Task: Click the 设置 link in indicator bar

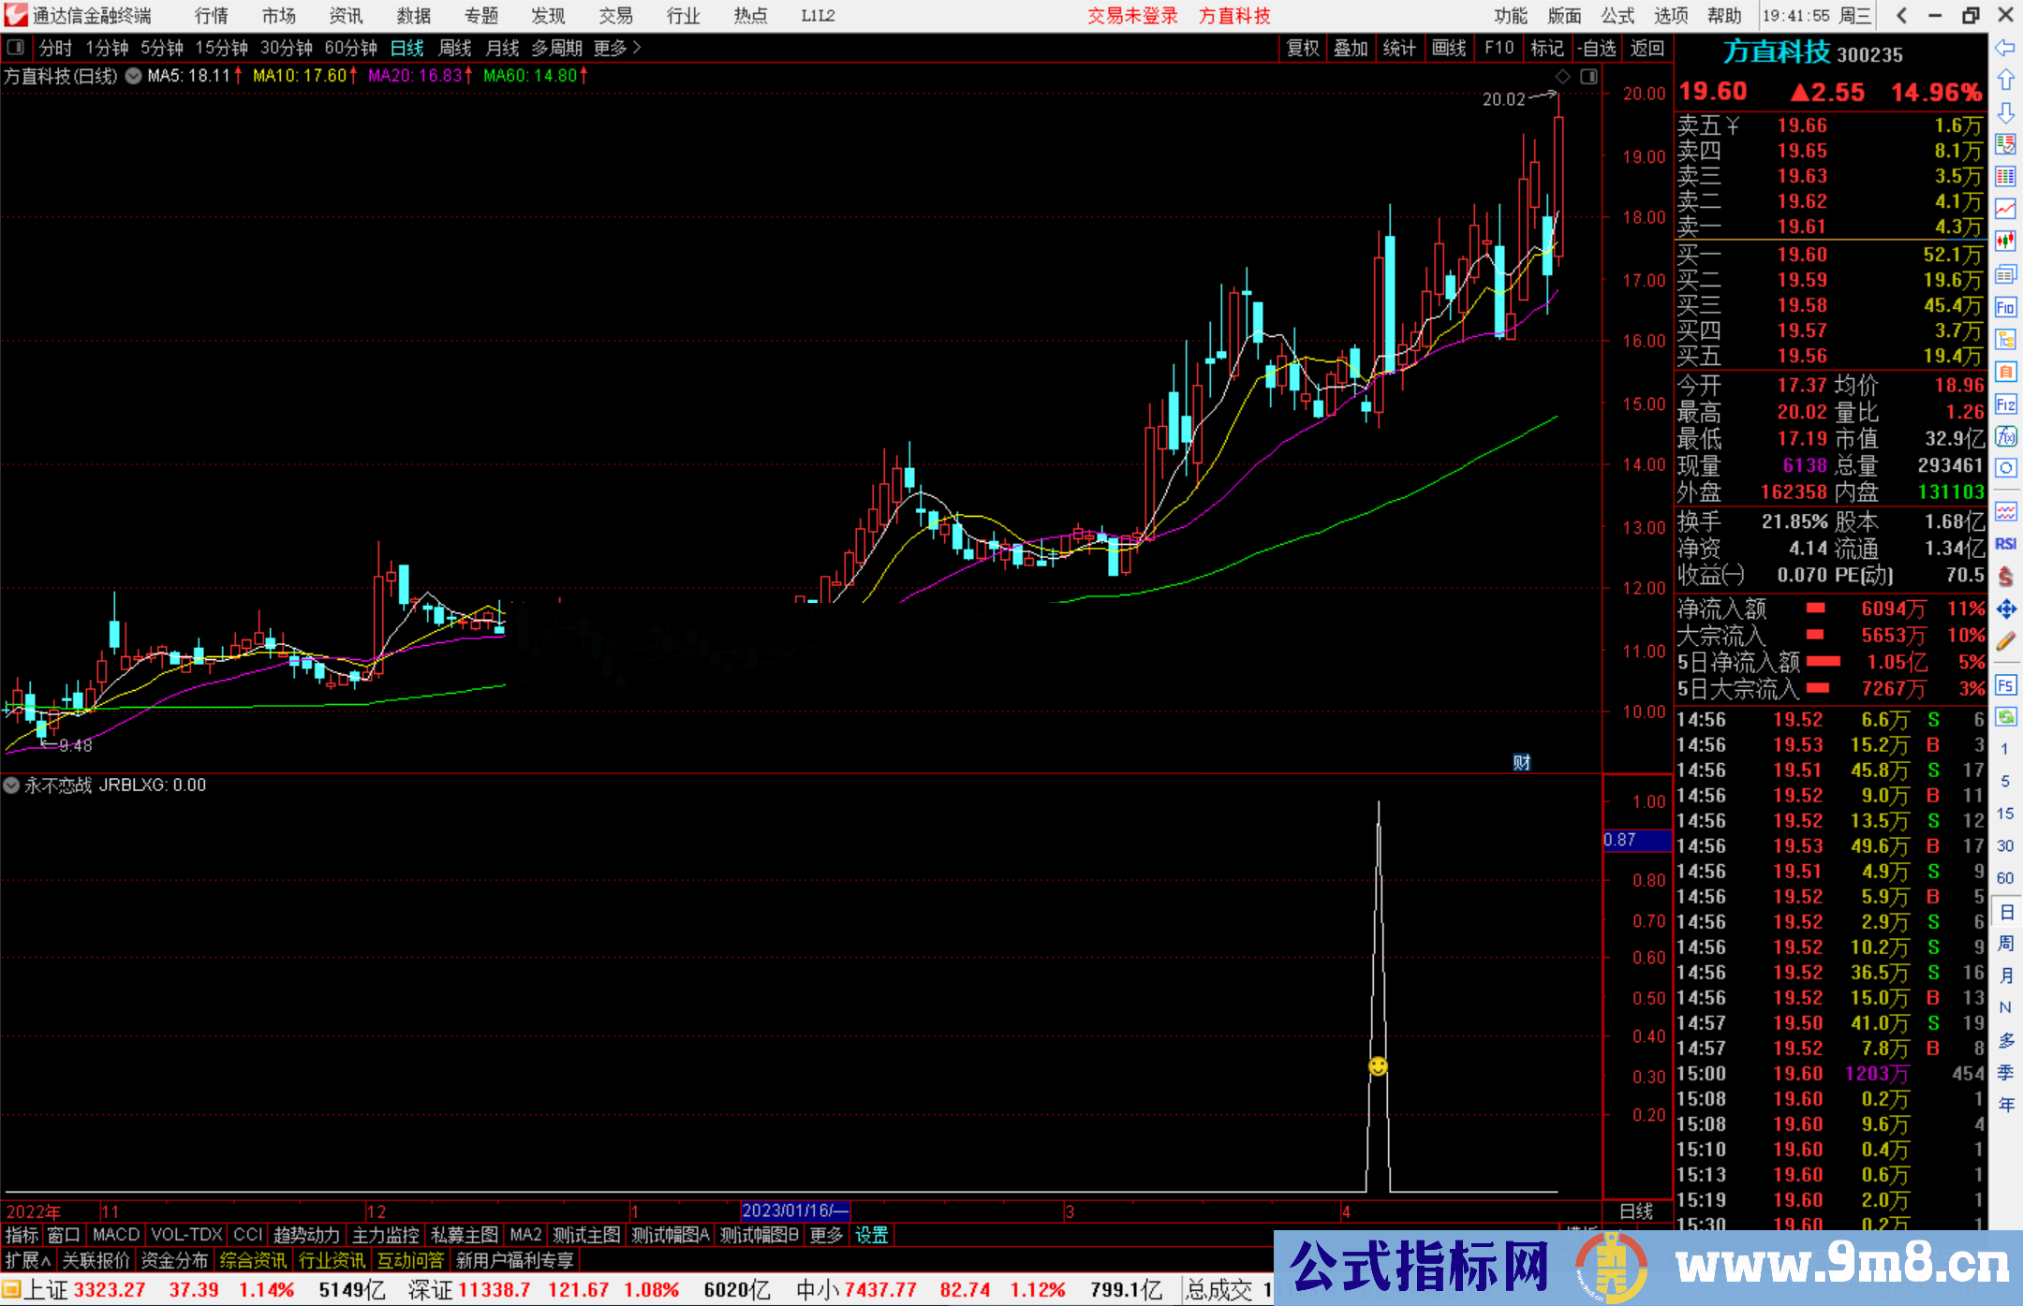Action: click(x=871, y=1235)
